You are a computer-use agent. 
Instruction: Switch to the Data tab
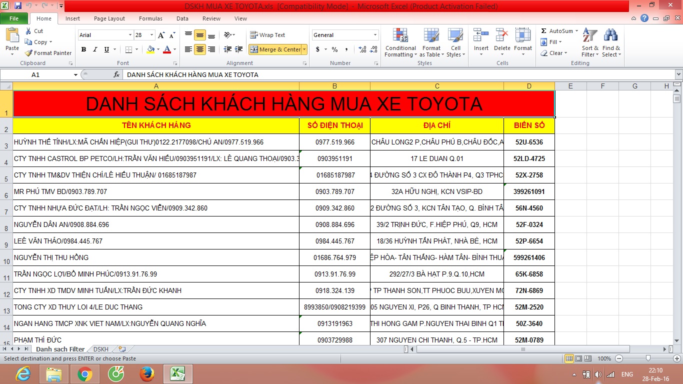182,18
